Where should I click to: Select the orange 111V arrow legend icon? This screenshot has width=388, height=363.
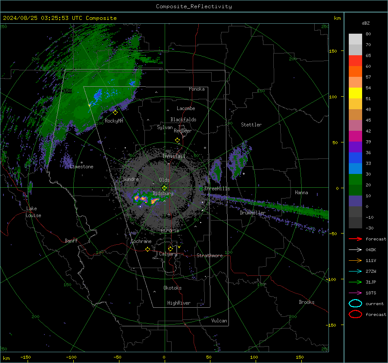(355, 260)
